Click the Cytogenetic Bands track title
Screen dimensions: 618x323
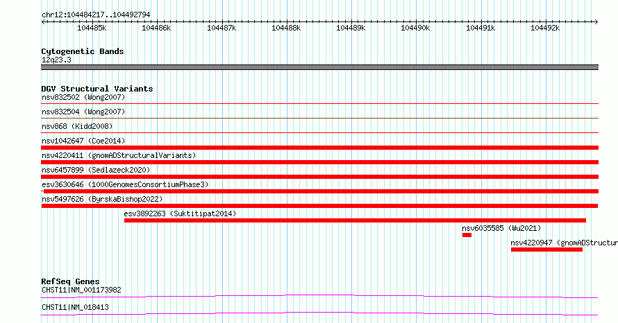(x=83, y=51)
